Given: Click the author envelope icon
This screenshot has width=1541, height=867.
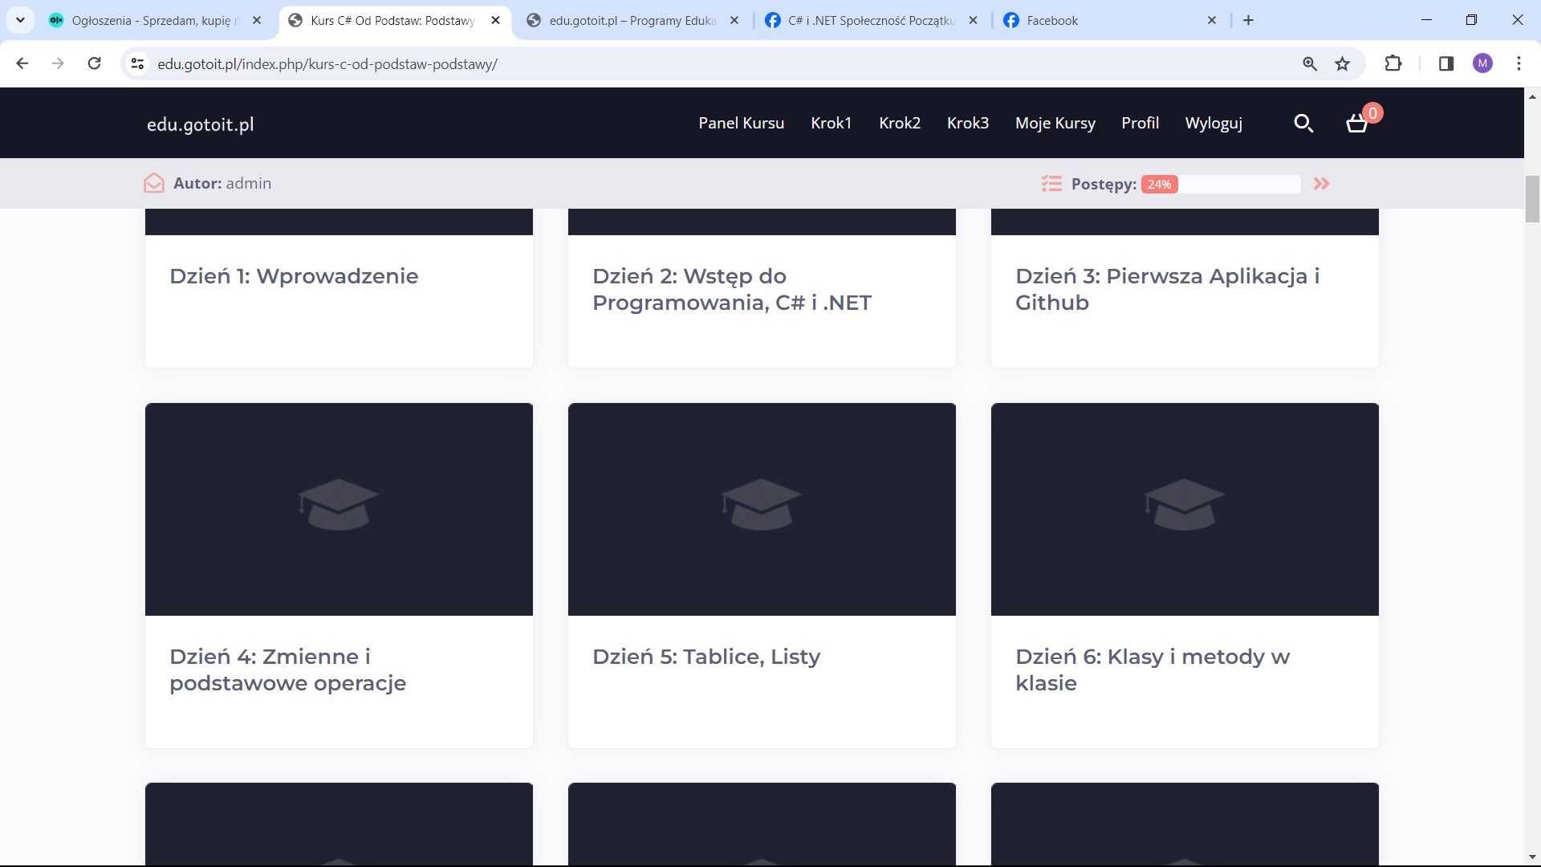Looking at the screenshot, I should tap(154, 183).
